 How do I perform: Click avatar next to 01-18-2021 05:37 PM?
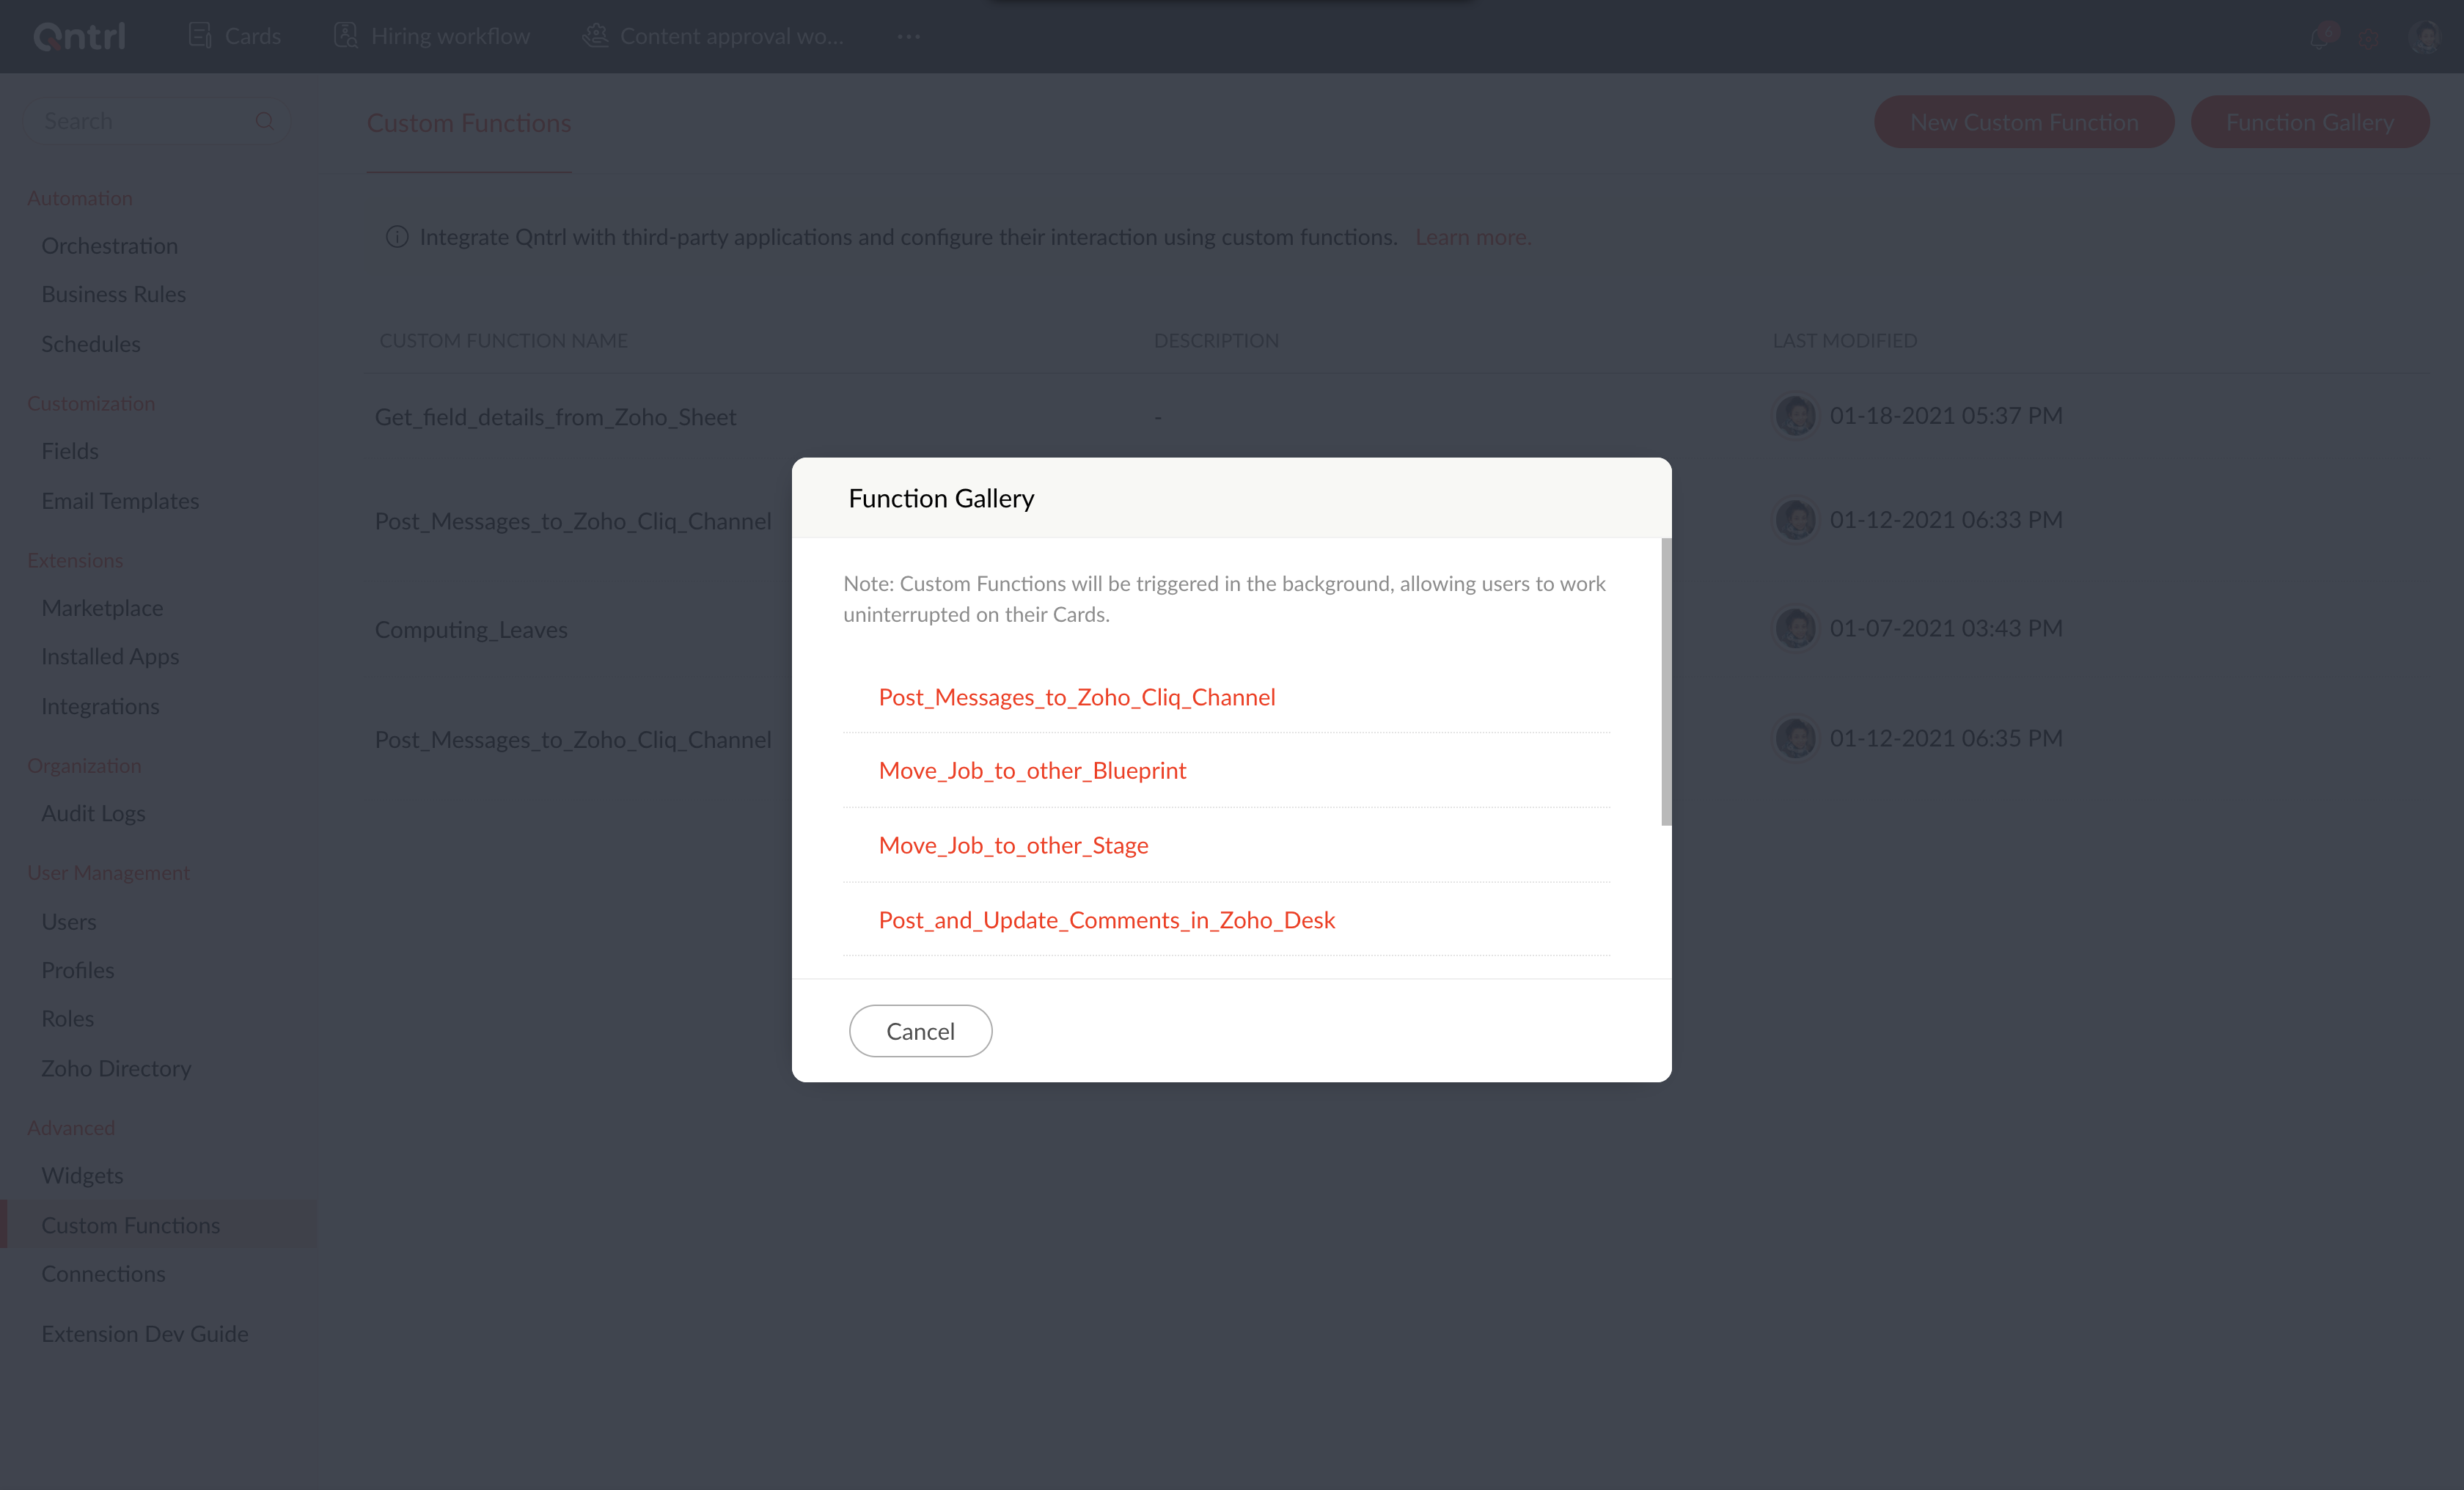1795,415
